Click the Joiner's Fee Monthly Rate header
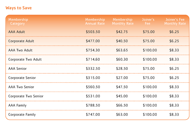Screen dimensions: 195x126 click(x=175, y=21)
